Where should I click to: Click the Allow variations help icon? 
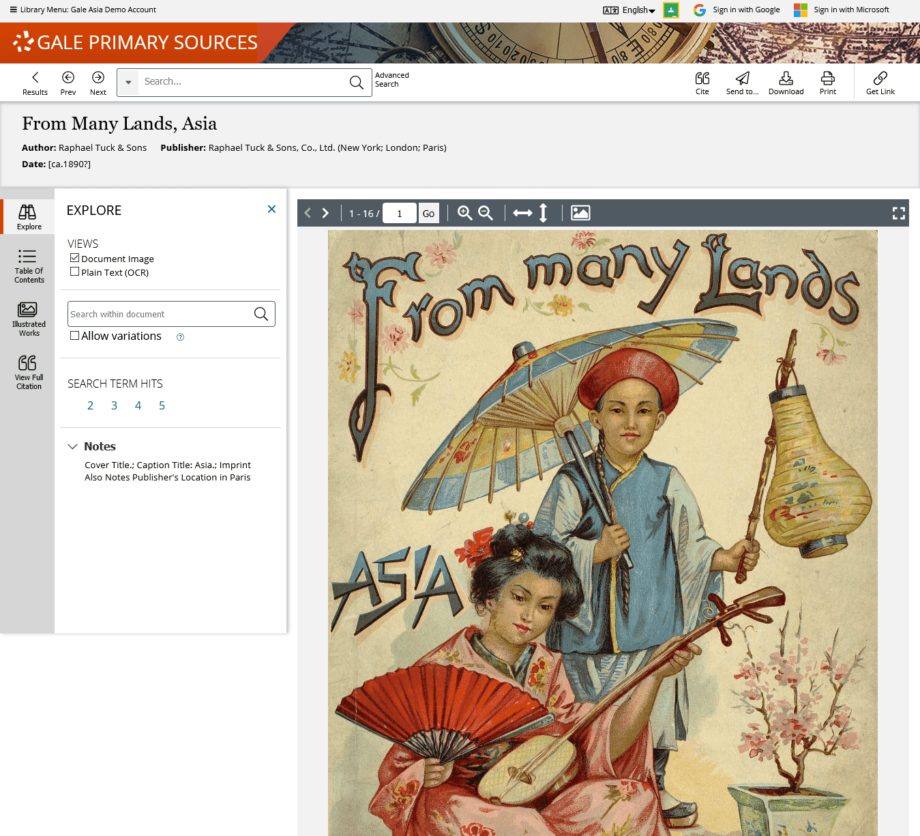pos(180,337)
